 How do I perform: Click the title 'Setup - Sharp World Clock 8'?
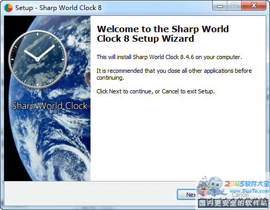(58, 8)
